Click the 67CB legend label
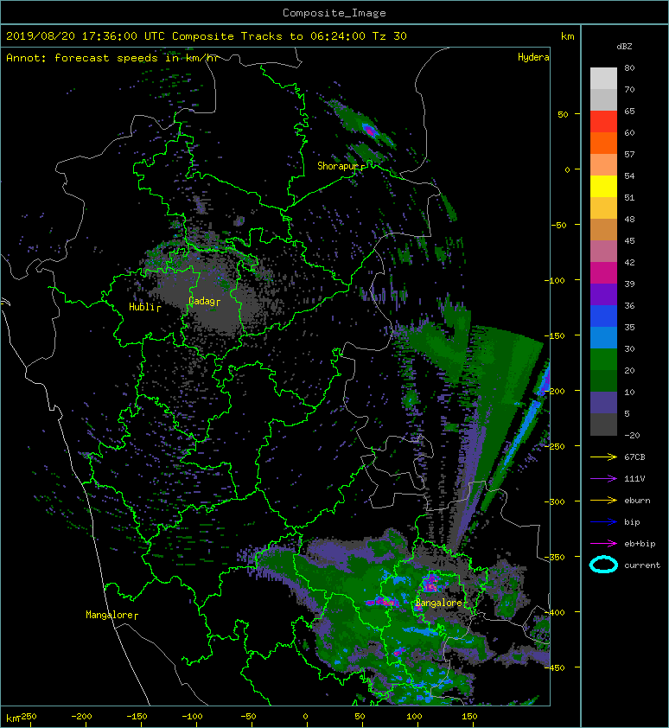Screen dimensions: 669x728 634,457
